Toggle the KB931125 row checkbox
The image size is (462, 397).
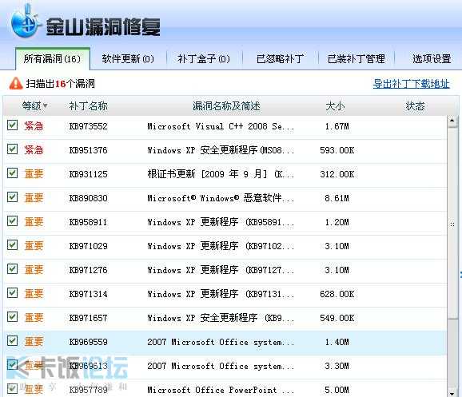click(x=12, y=173)
